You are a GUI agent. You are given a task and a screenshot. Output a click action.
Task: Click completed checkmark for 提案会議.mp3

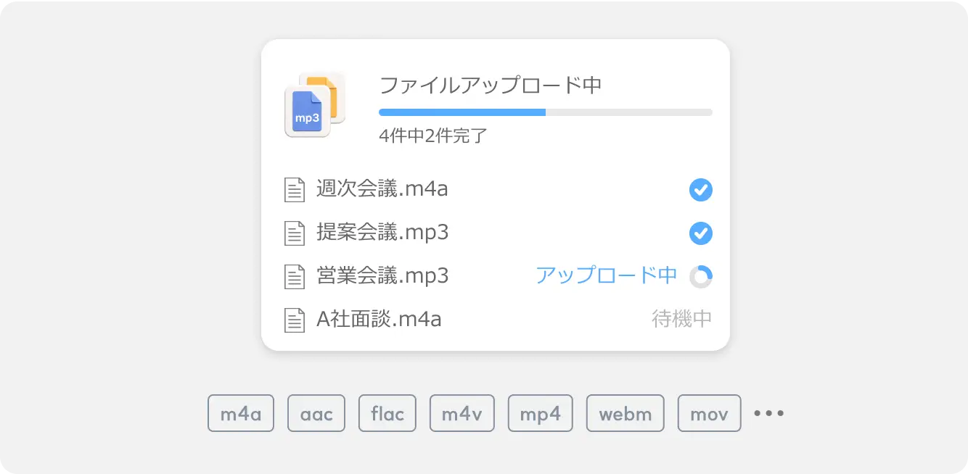[x=701, y=233]
